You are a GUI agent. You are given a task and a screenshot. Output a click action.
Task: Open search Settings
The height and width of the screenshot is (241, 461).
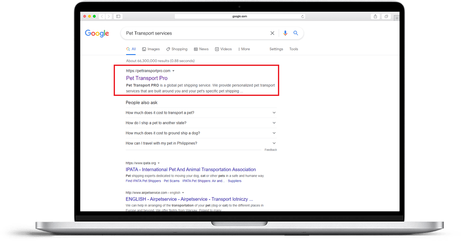click(276, 49)
